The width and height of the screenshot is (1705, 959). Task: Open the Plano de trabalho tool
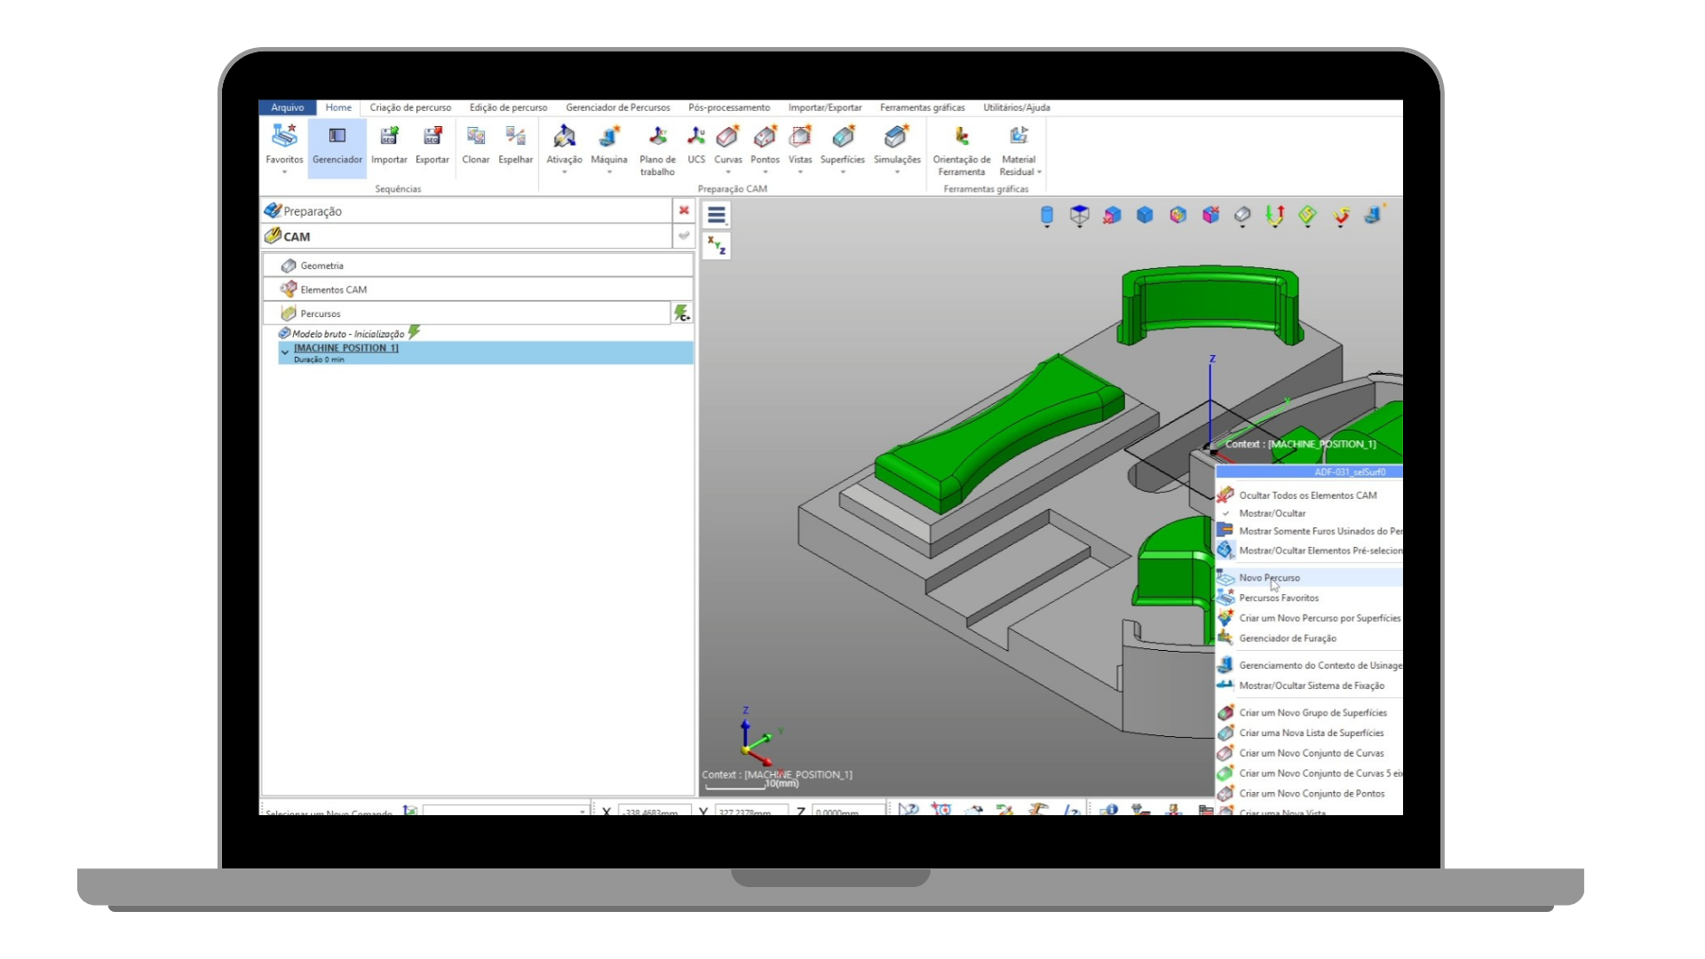point(657,137)
